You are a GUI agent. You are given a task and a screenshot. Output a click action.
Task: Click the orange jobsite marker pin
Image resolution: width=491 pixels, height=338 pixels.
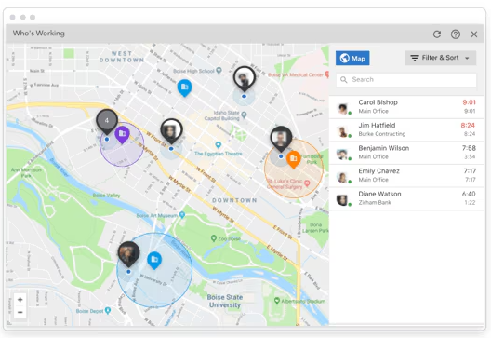click(294, 159)
